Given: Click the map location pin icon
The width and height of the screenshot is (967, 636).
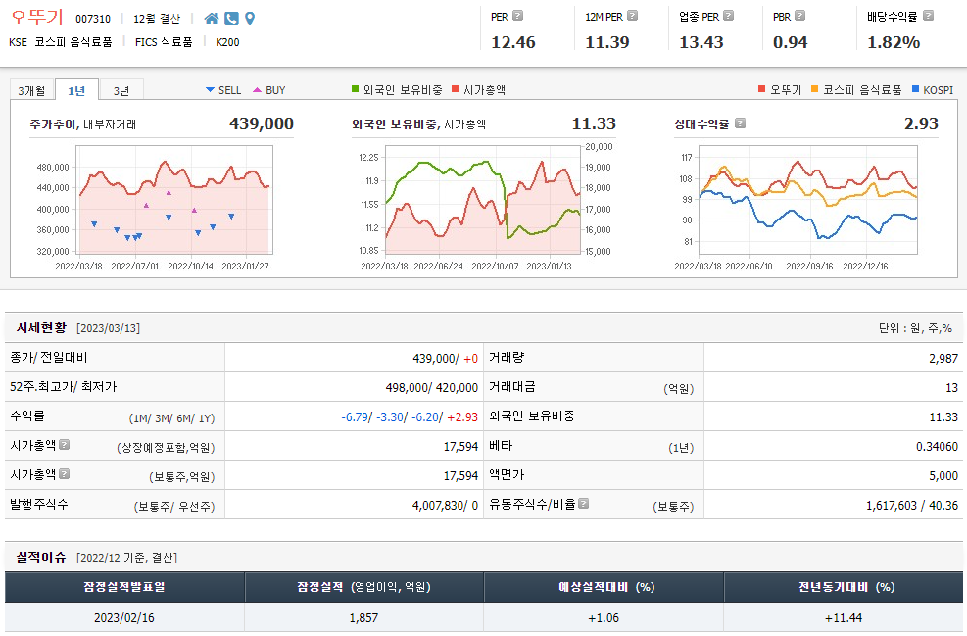Looking at the screenshot, I should (250, 19).
